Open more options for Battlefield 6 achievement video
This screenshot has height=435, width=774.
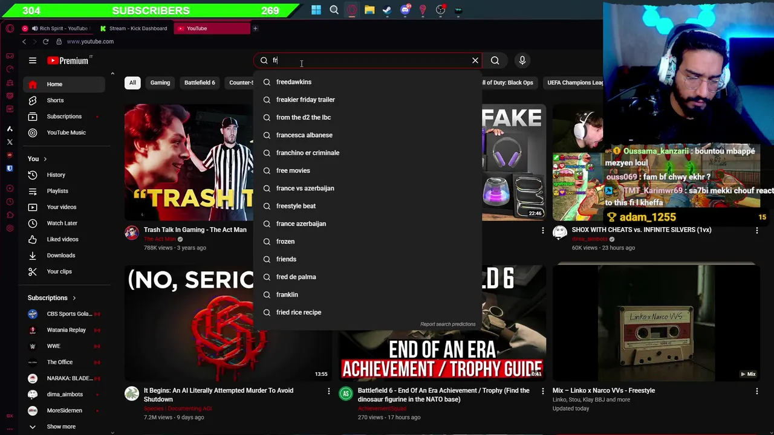coord(542,391)
